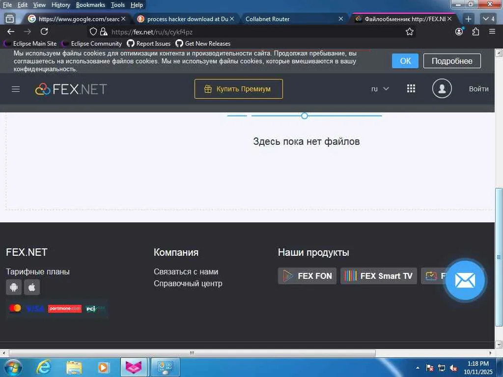This screenshot has width=503, height=377.
Task: Open the FEX Smart TV product button
Action: tap(379, 276)
